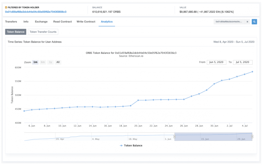
Task: Click the Token Balance button
Action: (x=16, y=32)
